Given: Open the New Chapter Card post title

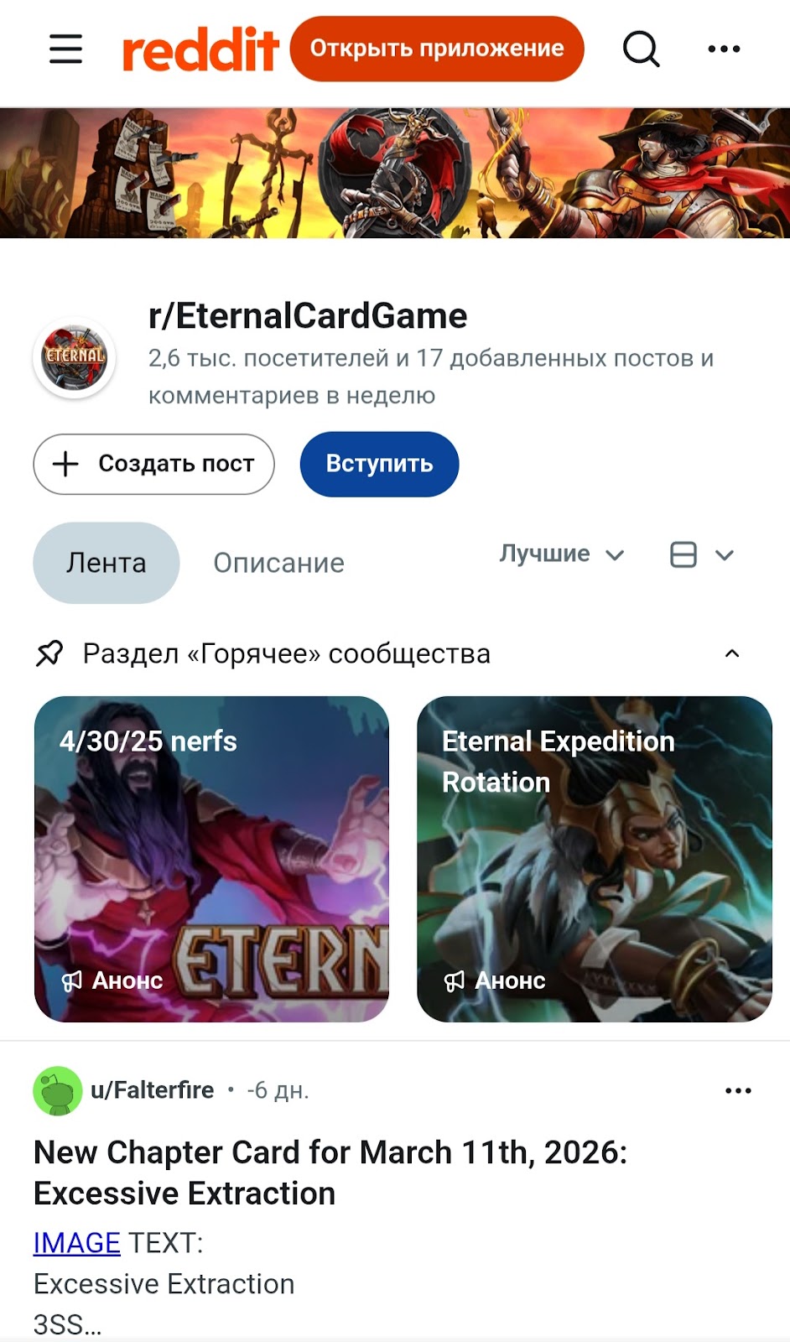Looking at the screenshot, I should pyautogui.click(x=330, y=1173).
